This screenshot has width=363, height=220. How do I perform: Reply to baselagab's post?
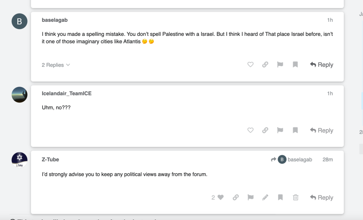[x=322, y=65]
